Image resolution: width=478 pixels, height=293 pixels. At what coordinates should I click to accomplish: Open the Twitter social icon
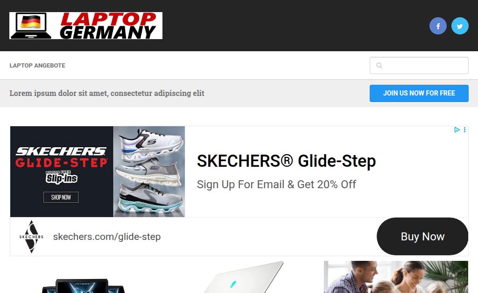(x=460, y=26)
